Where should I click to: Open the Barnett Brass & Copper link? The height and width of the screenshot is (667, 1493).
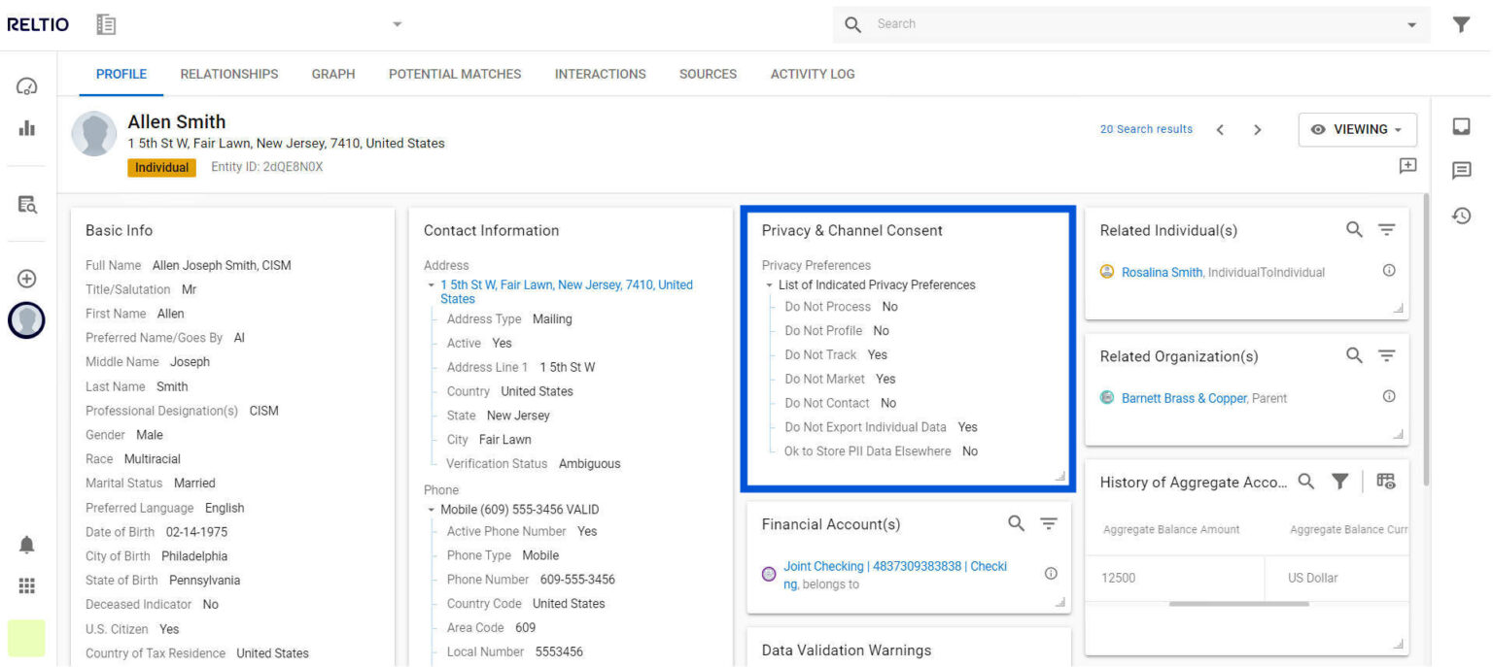point(1183,399)
